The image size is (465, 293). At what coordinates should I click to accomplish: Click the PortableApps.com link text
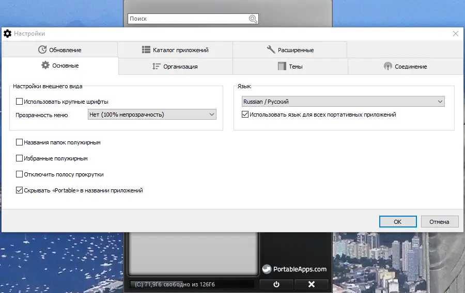300,269
